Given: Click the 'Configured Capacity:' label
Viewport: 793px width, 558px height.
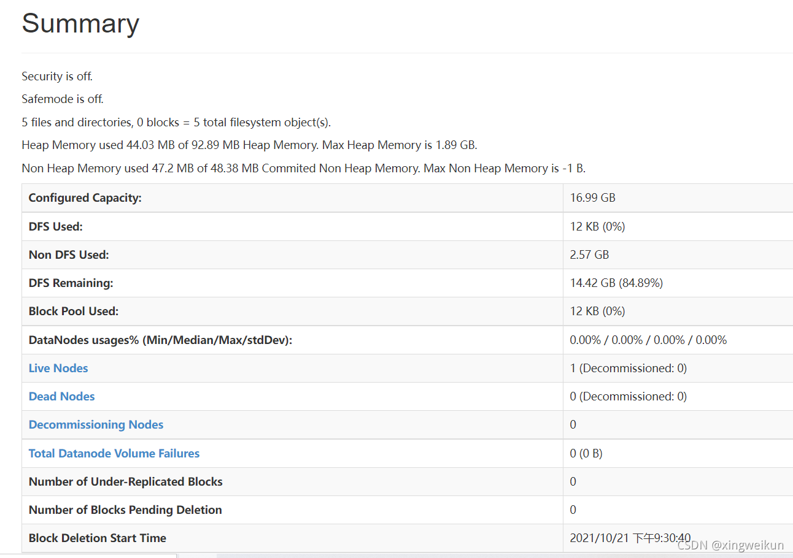Looking at the screenshot, I should [x=85, y=198].
